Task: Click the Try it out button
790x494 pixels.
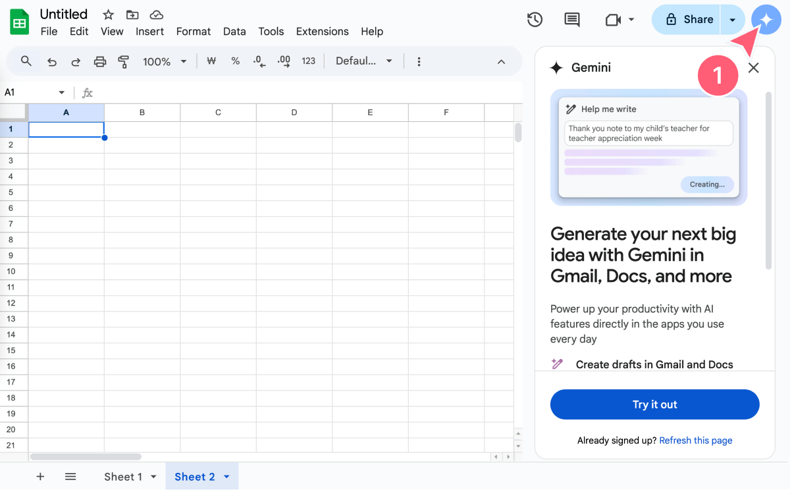Action: [654, 404]
